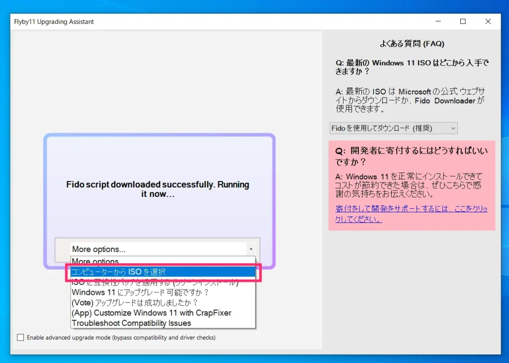The width and height of the screenshot is (509, 363).
Task: Select the ISO compatibility patch clean install option
Action: 163,282
